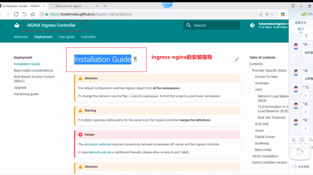Viewport: 313px width, 175px height.
Task: Click the forward navigation arrow
Action: pos(8,14)
